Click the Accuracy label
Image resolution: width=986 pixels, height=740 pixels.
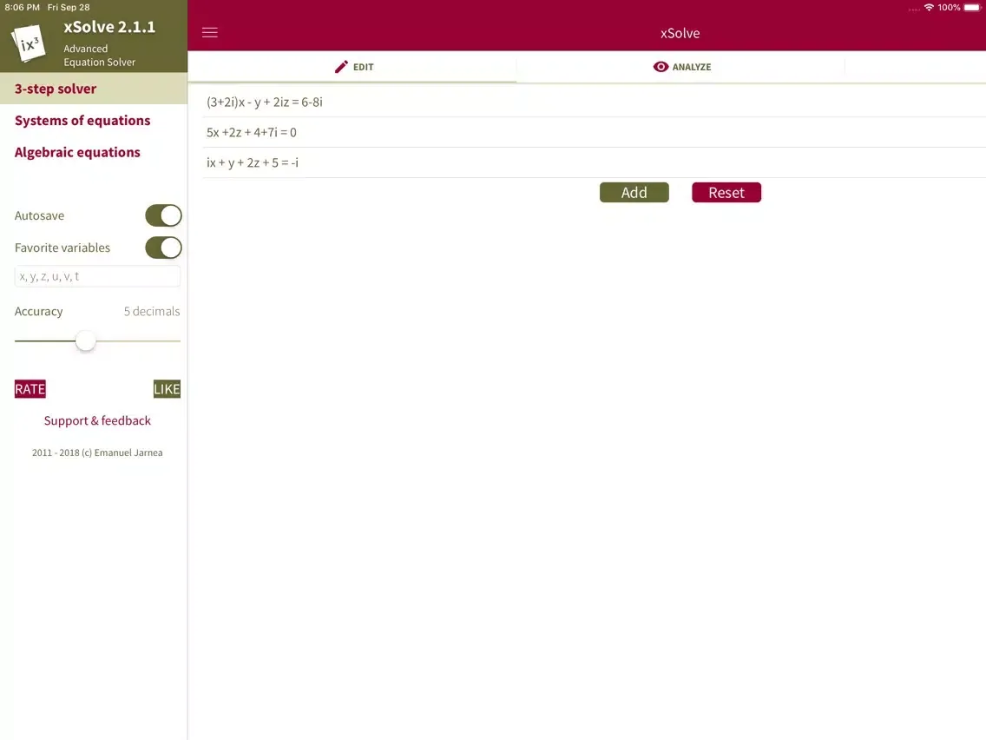(38, 312)
